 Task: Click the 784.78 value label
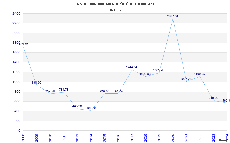point(64,90)
